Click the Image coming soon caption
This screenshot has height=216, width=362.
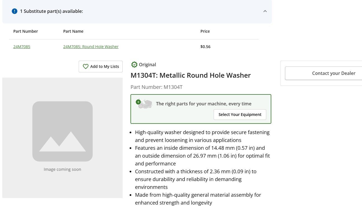coord(62,169)
